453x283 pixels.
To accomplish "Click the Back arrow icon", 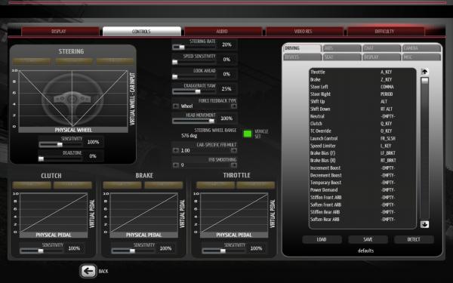I will (x=88, y=271).
